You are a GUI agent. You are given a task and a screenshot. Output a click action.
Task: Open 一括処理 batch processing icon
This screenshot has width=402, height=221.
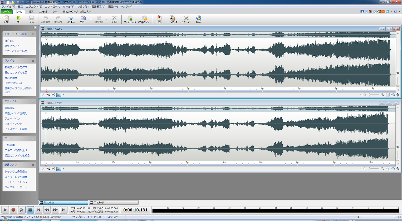[x=172, y=19]
